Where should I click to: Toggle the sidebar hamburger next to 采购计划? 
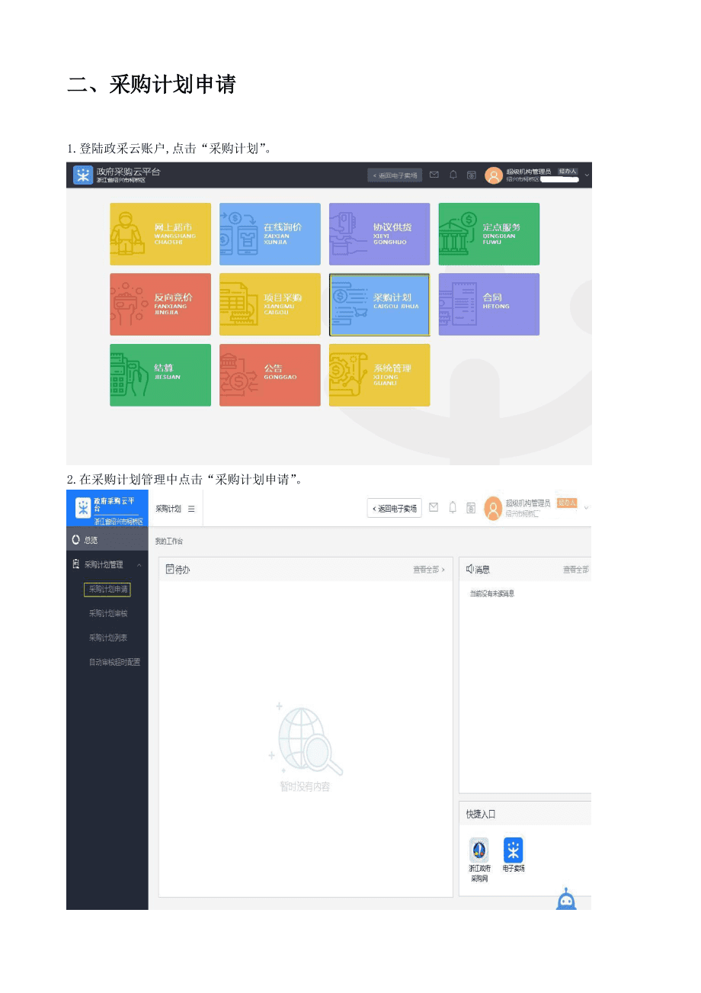pyautogui.click(x=191, y=509)
